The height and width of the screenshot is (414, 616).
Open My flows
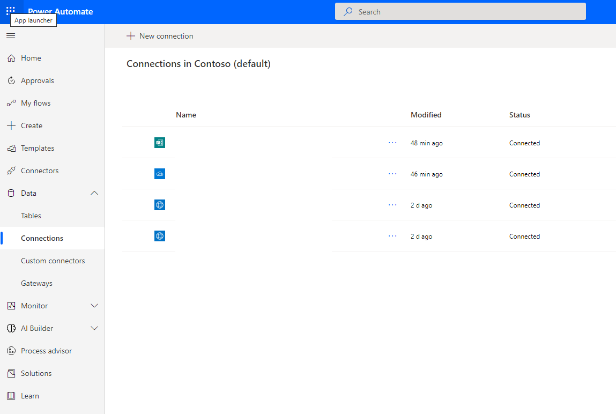coord(52,103)
